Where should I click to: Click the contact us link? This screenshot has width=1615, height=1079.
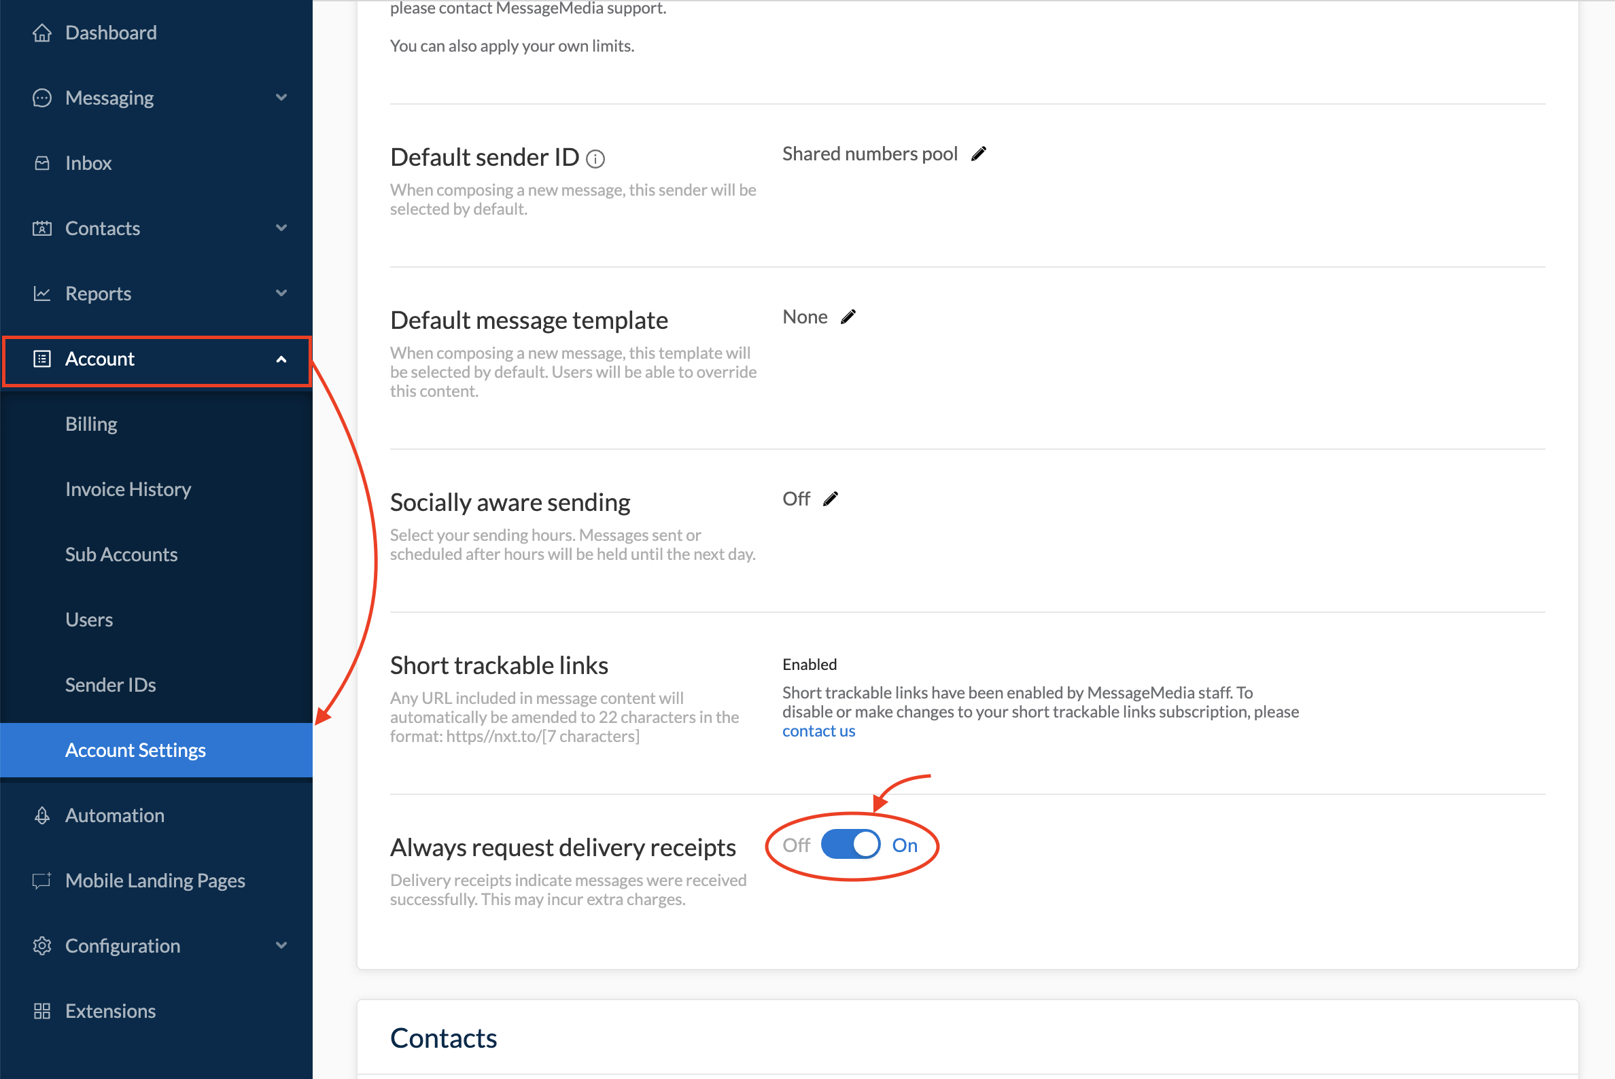coord(818,730)
